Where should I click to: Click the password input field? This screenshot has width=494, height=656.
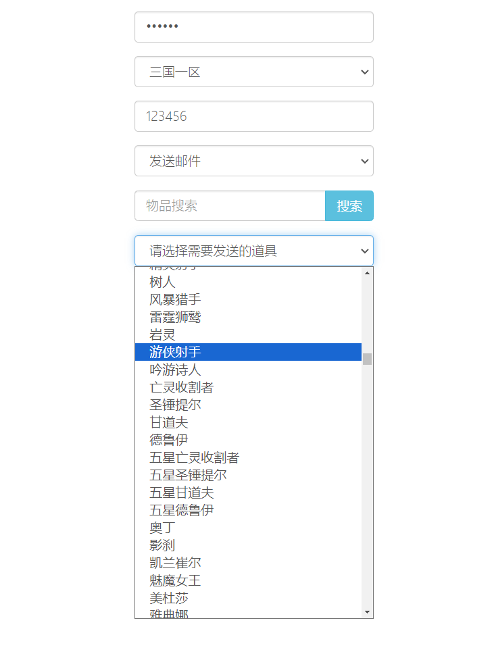tap(253, 27)
